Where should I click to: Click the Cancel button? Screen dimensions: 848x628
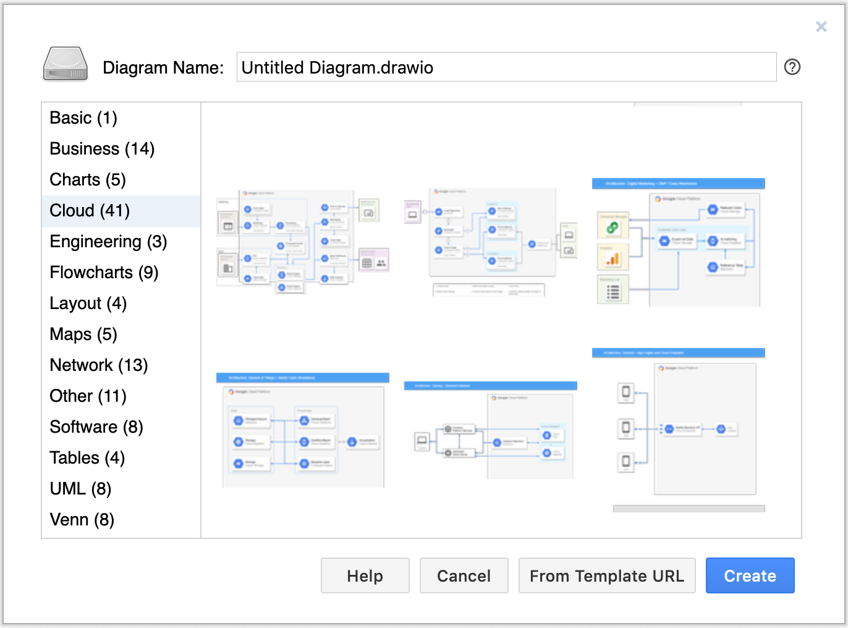pyautogui.click(x=464, y=575)
